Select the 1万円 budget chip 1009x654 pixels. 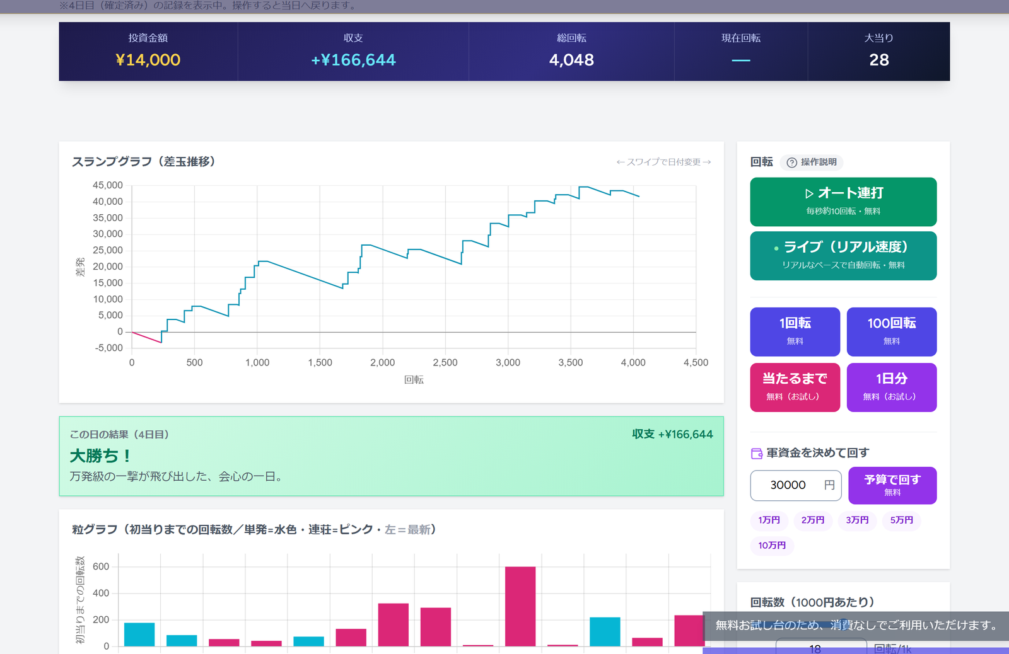tap(769, 520)
